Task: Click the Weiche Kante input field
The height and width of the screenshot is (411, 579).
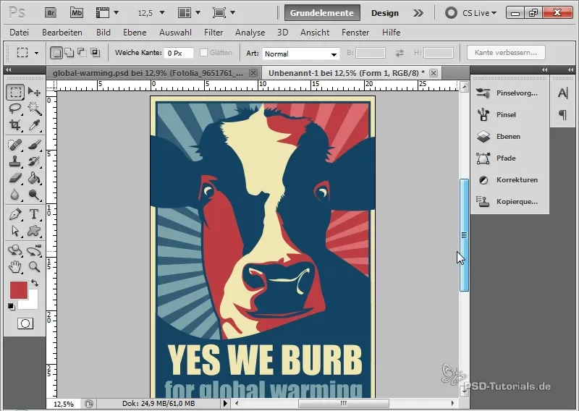Action: [179, 53]
